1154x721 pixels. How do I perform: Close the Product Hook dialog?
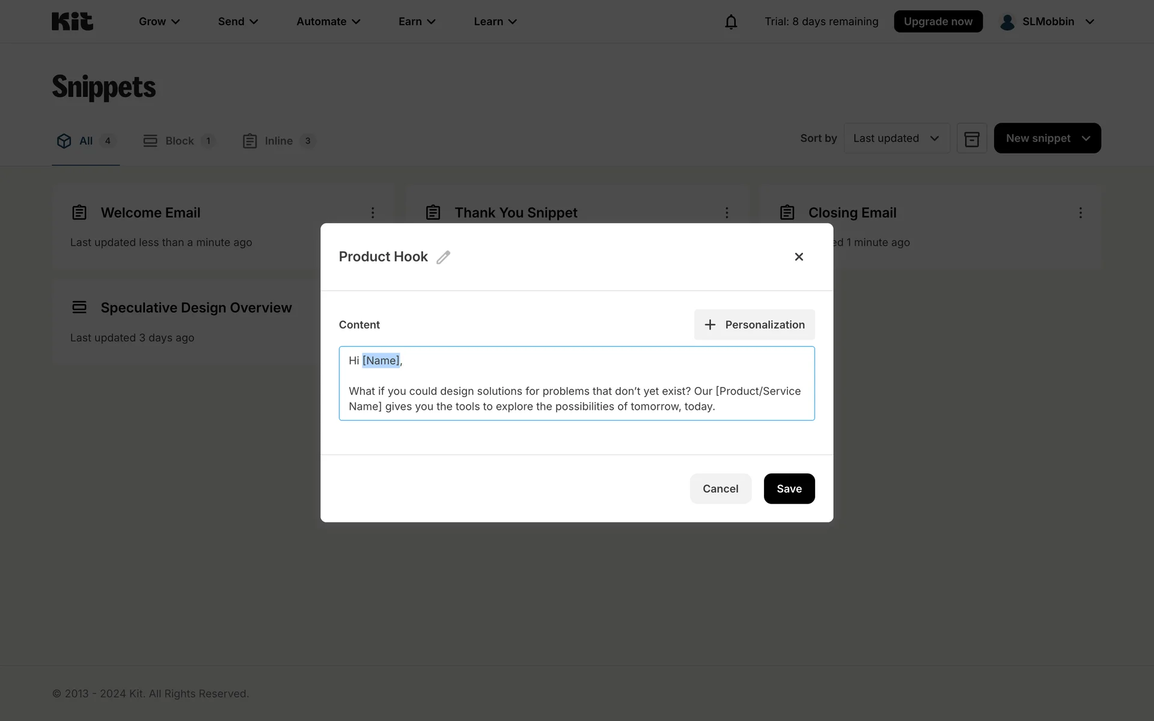tap(799, 257)
